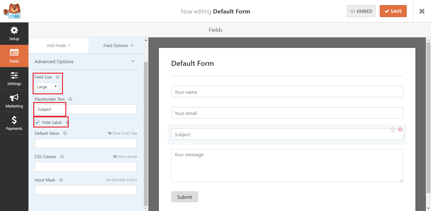Select the Field Options tab
The height and width of the screenshot is (211, 431).
(x=118, y=45)
